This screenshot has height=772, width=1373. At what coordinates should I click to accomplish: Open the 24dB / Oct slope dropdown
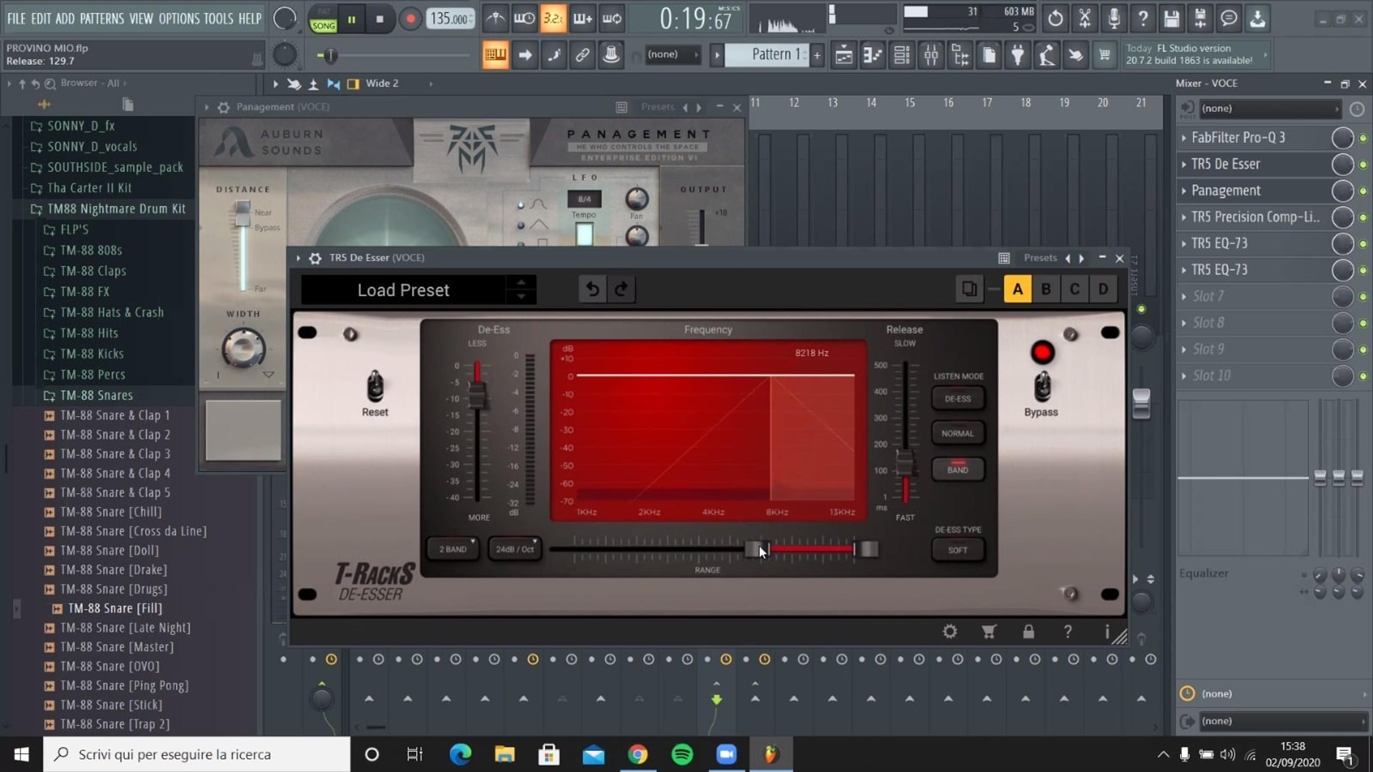515,549
